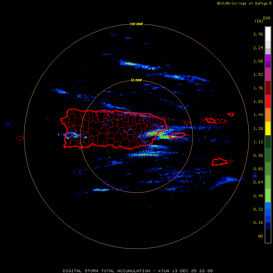This screenshot has width=273, height=273.
Task: Pick the yellow swatch beside 1.28
Action: coord(268,128)
